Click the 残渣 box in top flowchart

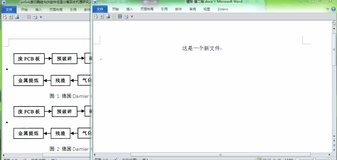pos(60,81)
